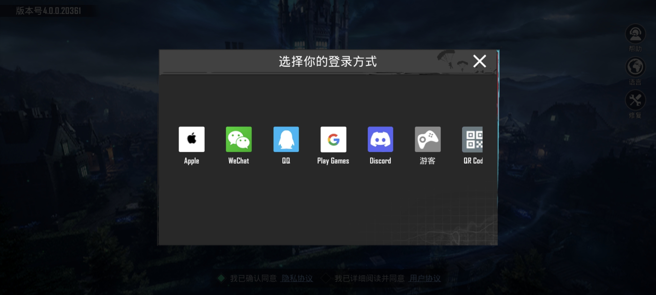Image resolution: width=656 pixels, height=295 pixels.
Task: Click the 游客 guest text label
Action: (x=427, y=161)
